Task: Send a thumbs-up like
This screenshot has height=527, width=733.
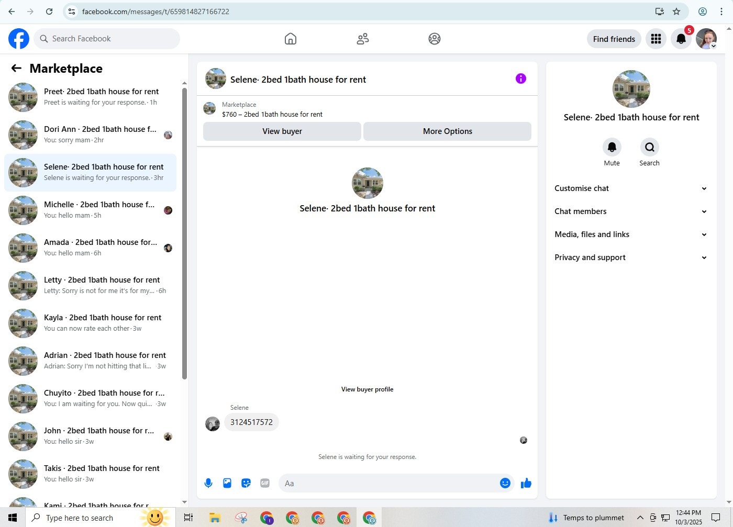Action: (526, 483)
